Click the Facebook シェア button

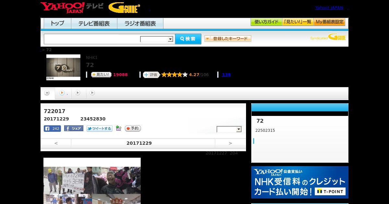[74, 129]
